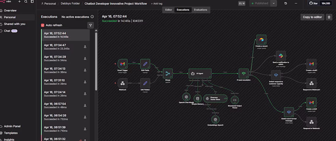Select Switch respond to customer urgently node
336x141 pixels.
point(276,75)
